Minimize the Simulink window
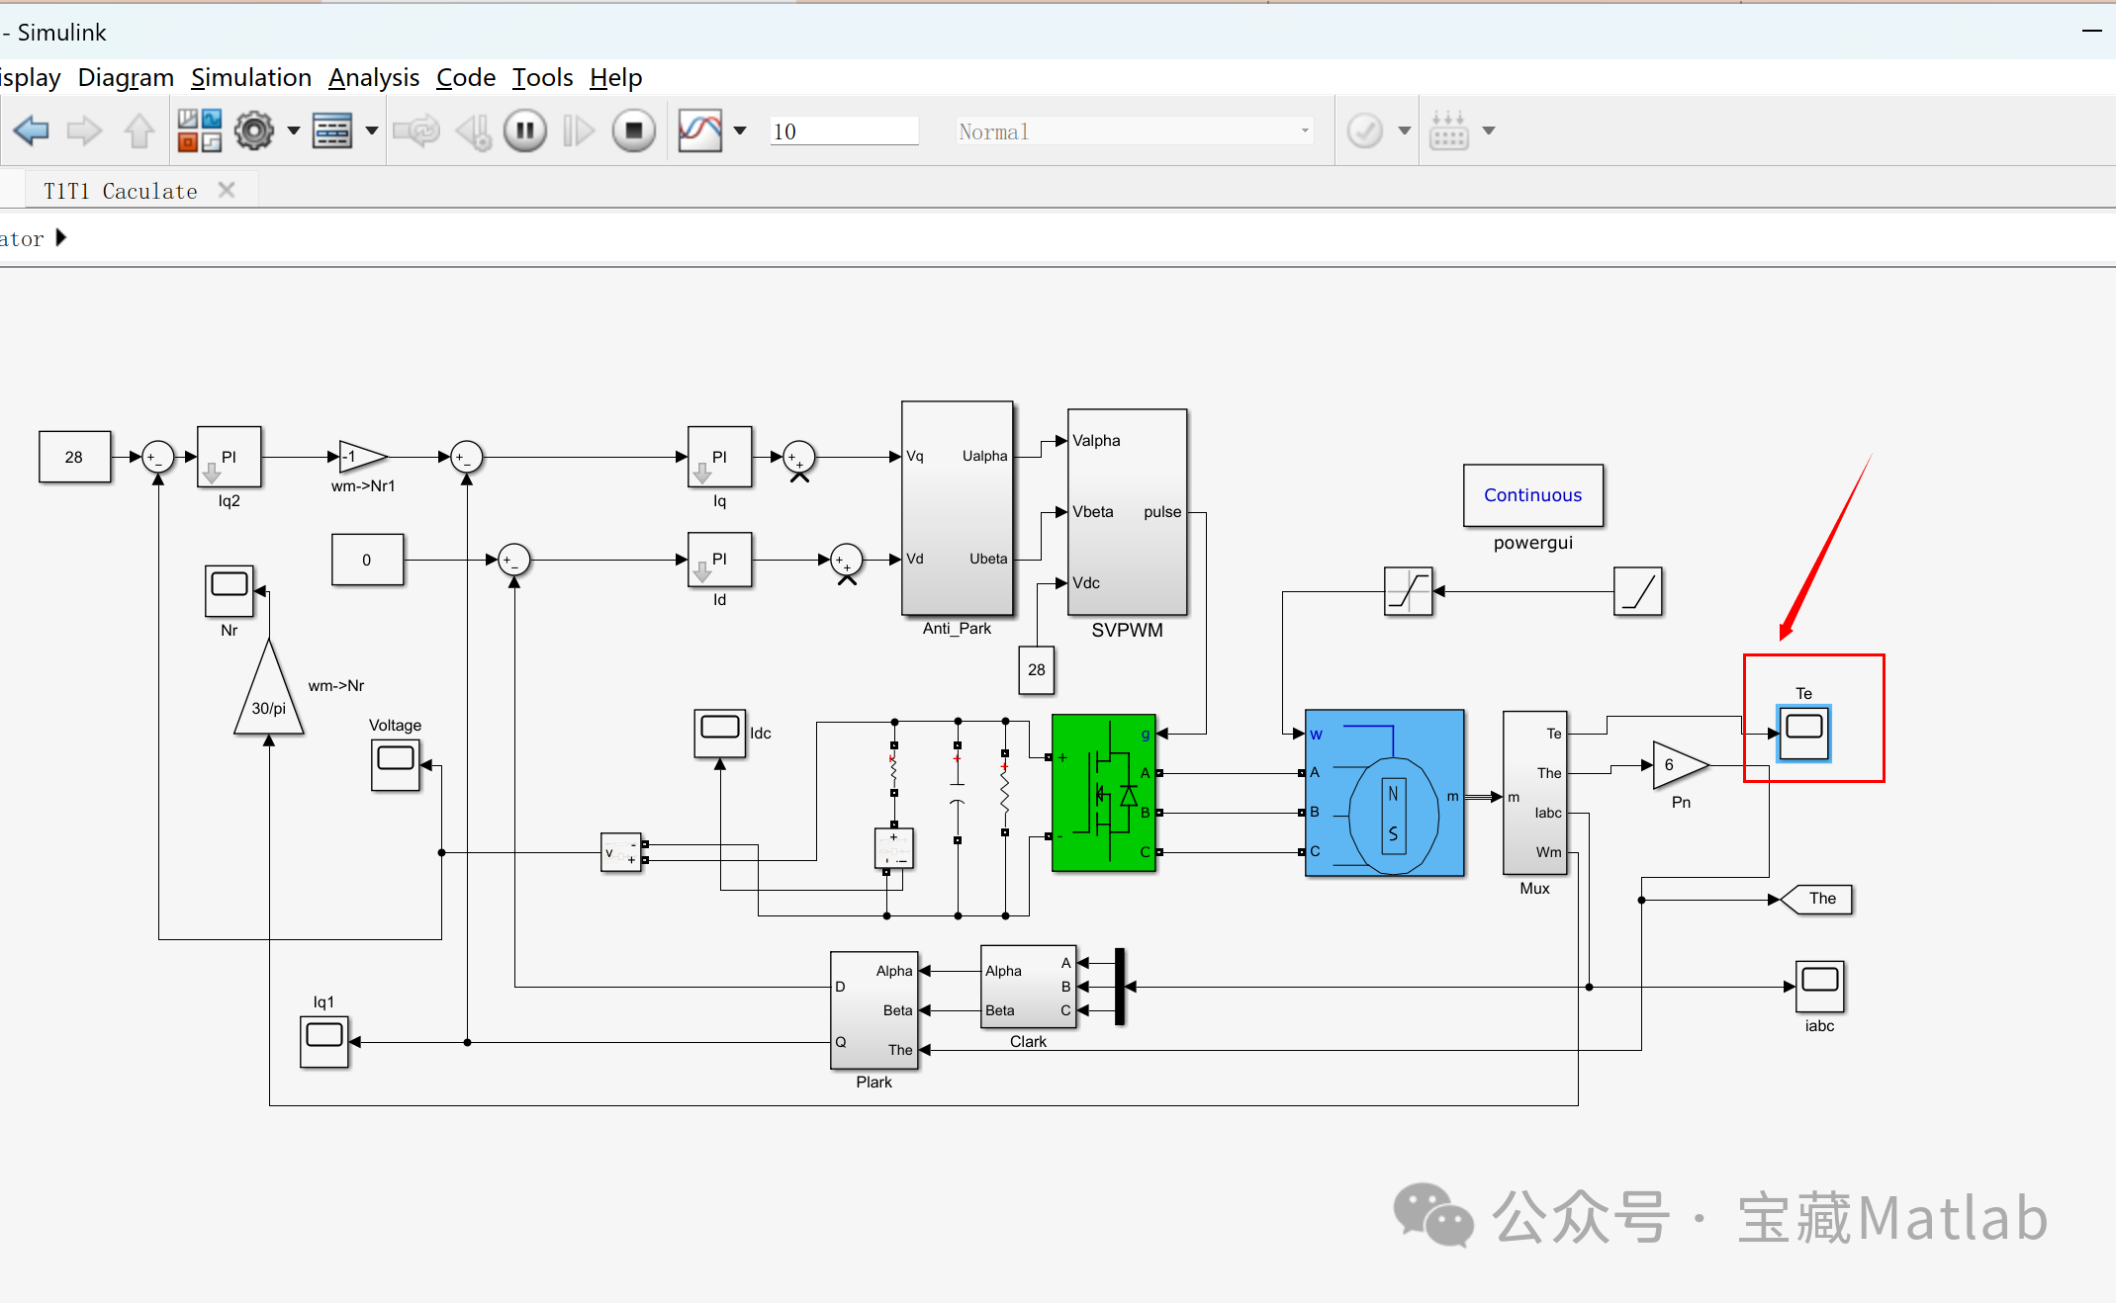Screen dimensions: 2116x1303 2091,32
